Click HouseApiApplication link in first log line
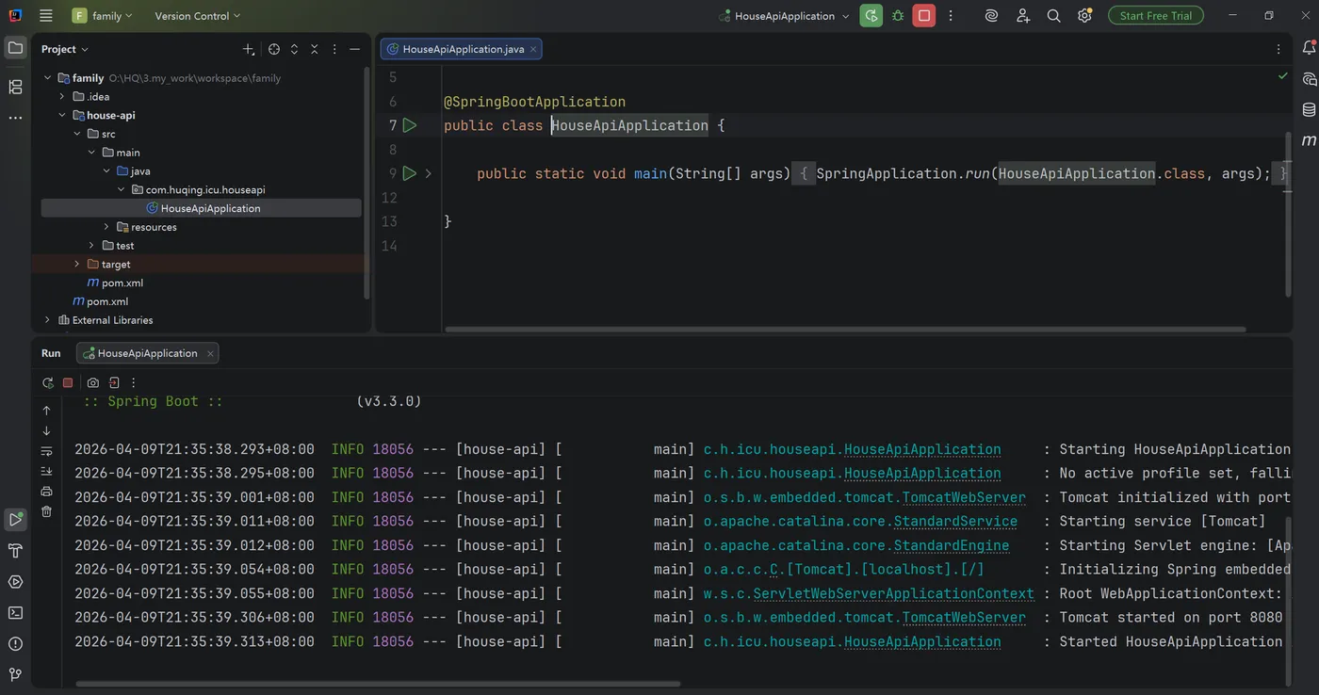 [921, 450]
